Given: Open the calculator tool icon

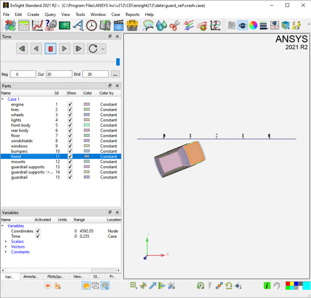Looking at the screenshot, I should click(x=24, y=26).
